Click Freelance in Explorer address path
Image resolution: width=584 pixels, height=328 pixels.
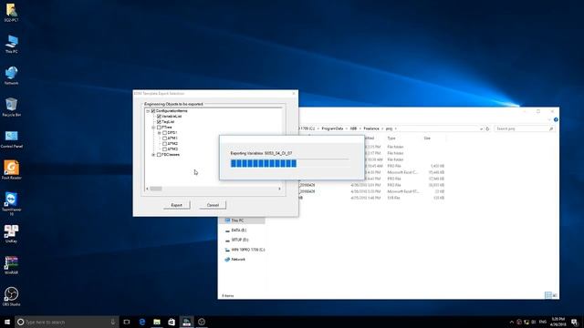coord(371,128)
